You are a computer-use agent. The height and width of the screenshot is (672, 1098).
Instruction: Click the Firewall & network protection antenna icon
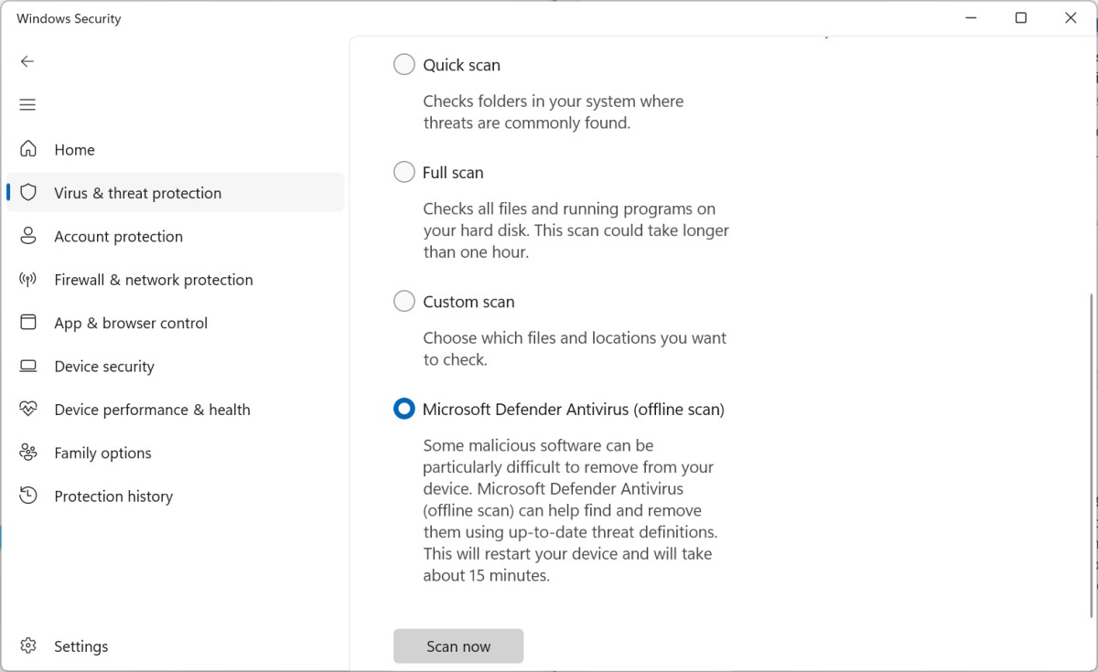coord(28,280)
